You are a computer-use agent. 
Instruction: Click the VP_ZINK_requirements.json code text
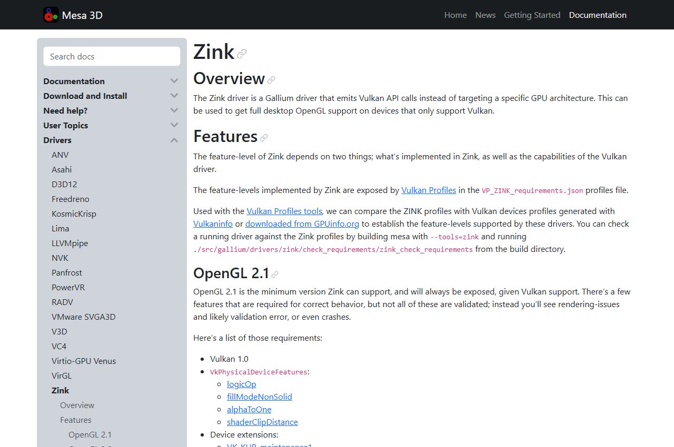click(x=532, y=190)
